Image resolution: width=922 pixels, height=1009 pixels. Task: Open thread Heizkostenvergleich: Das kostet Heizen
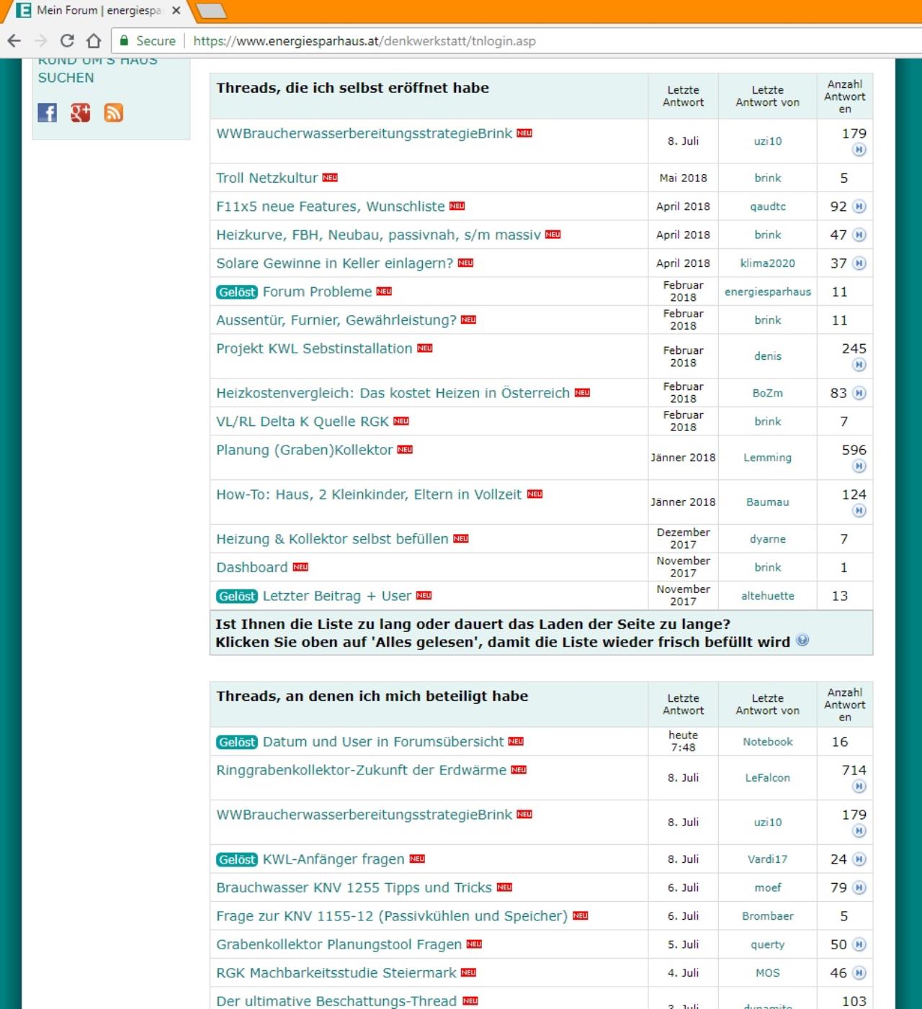click(x=393, y=393)
